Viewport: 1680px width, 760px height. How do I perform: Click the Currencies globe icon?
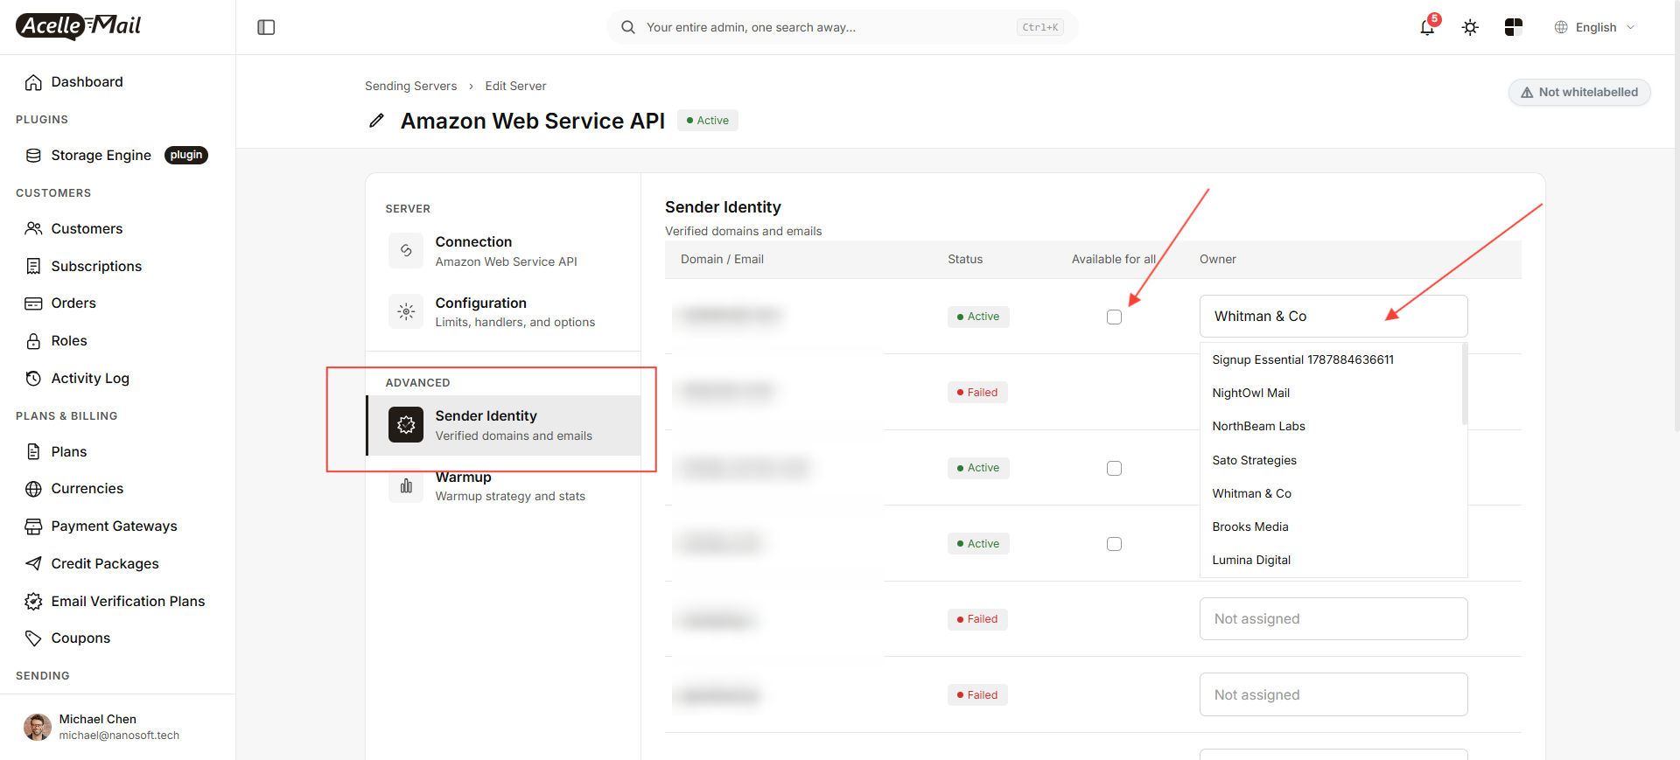33,489
